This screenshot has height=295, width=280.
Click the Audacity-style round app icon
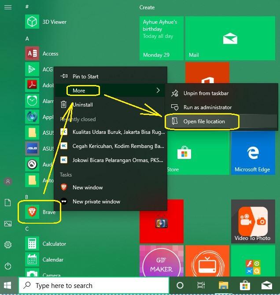coord(32,164)
